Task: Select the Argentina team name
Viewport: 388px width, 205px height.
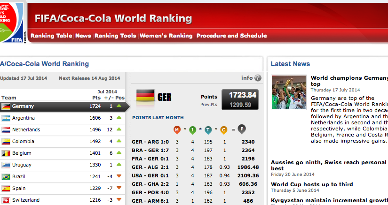Action: 24,118
